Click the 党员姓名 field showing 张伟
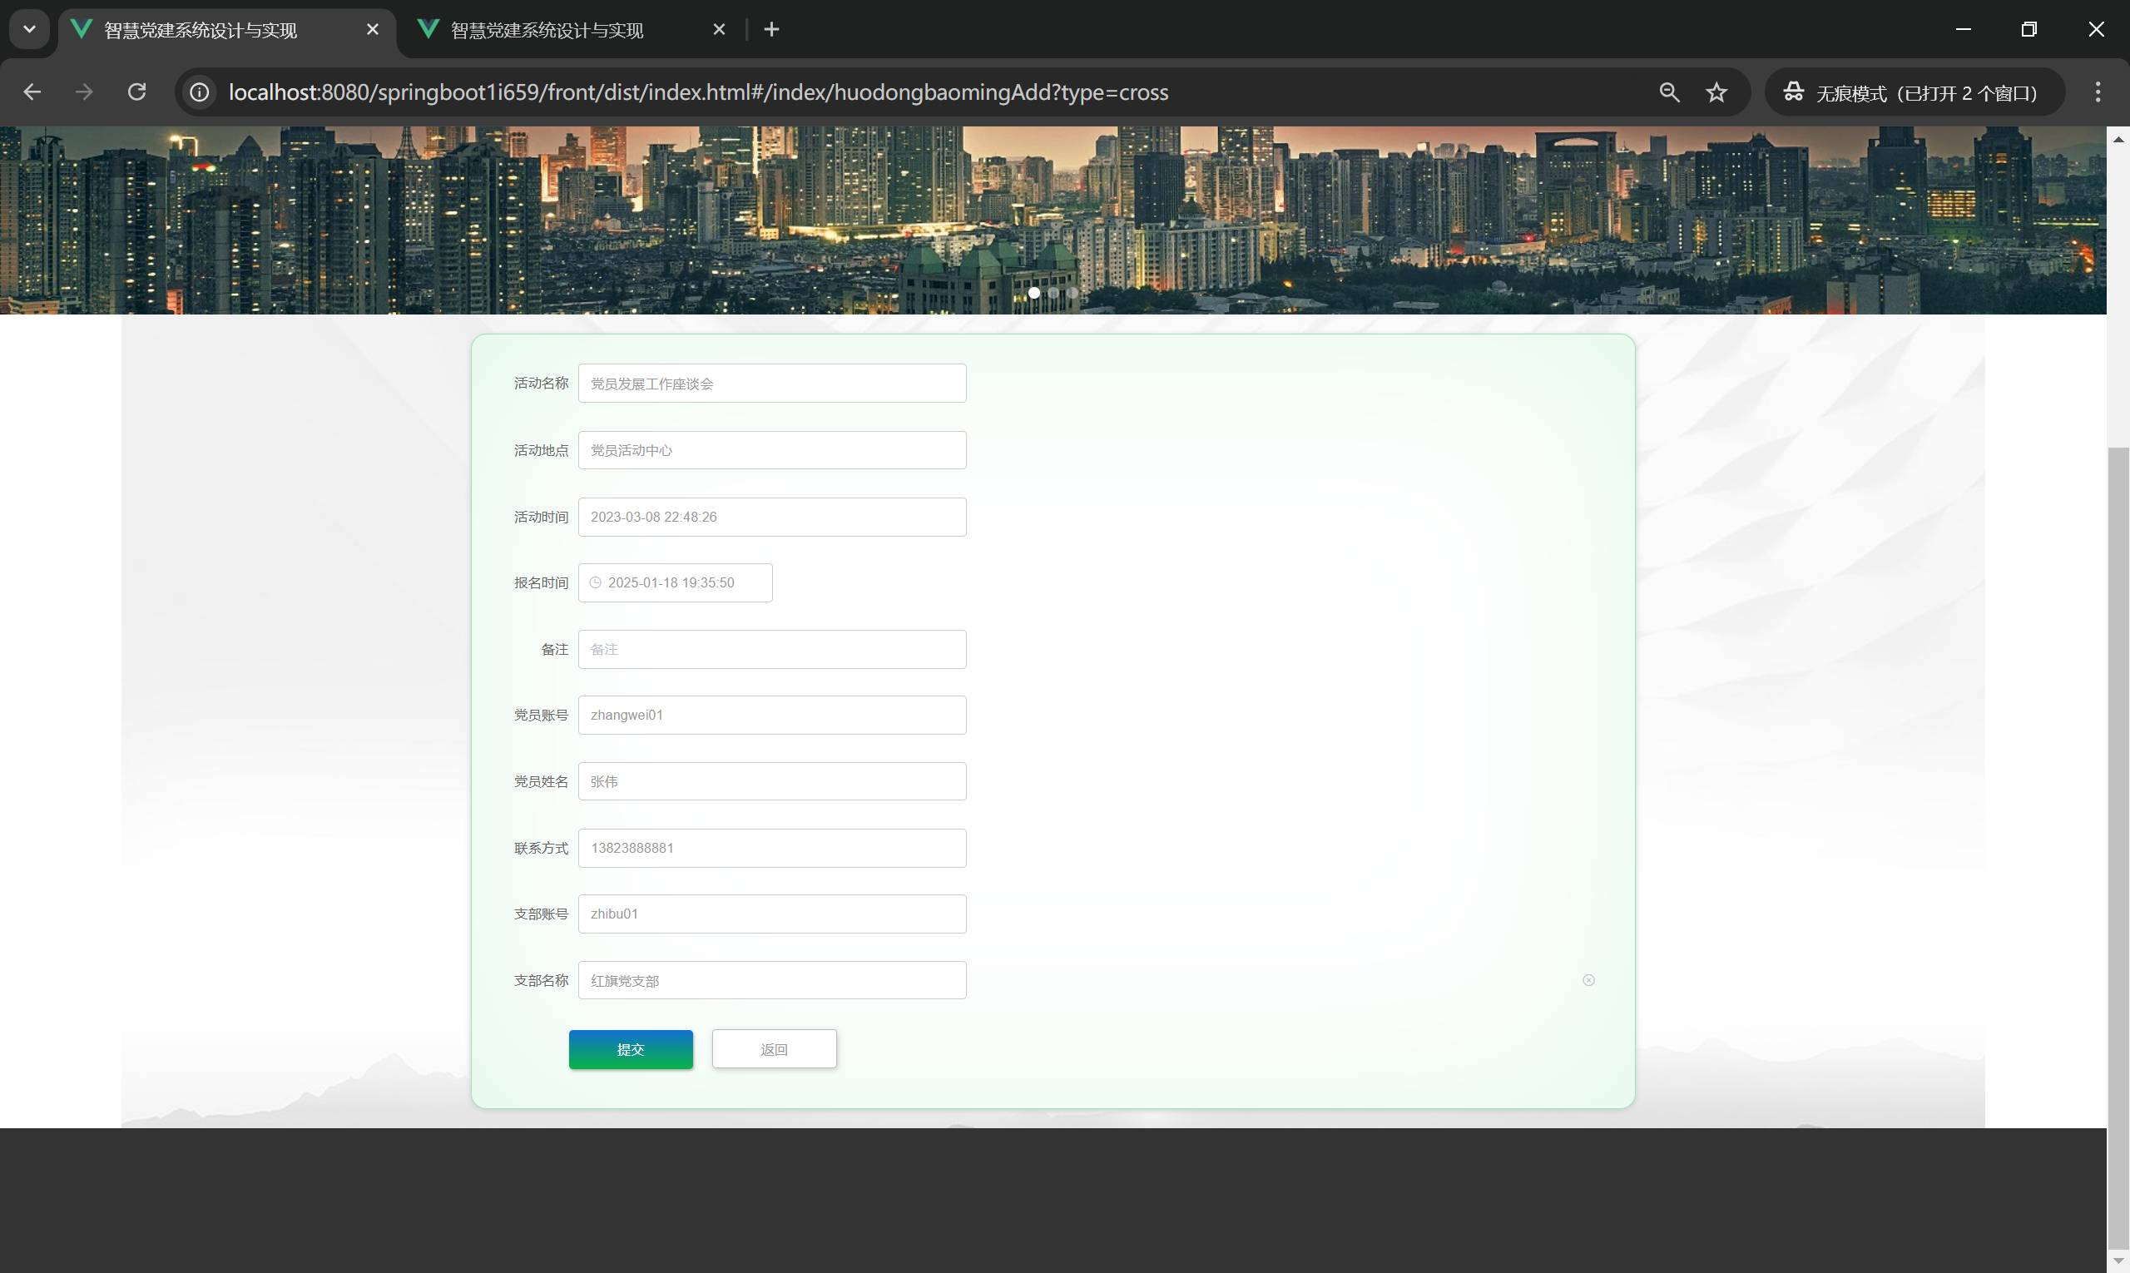 772,781
